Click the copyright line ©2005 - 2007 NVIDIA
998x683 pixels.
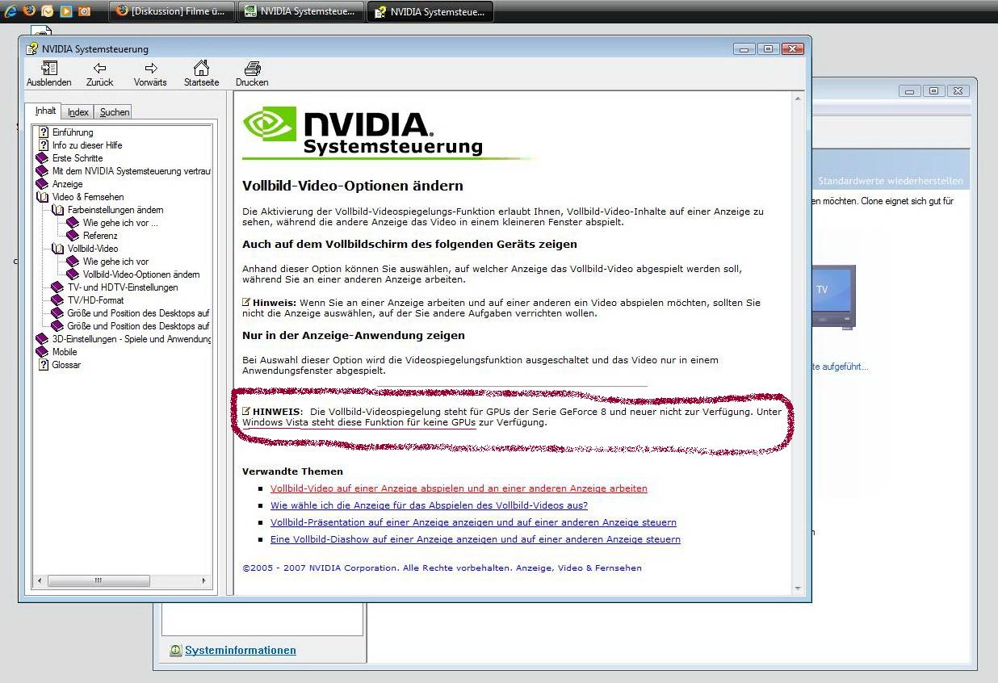point(442,568)
